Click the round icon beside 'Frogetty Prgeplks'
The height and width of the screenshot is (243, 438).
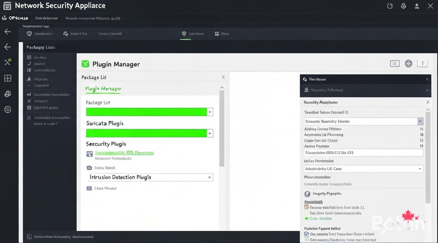coord(307,194)
